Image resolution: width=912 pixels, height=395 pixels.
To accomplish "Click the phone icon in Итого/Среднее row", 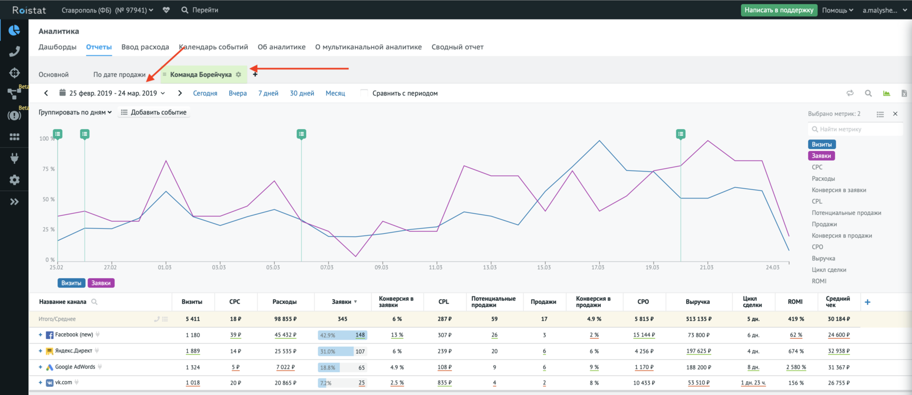I will click(157, 319).
